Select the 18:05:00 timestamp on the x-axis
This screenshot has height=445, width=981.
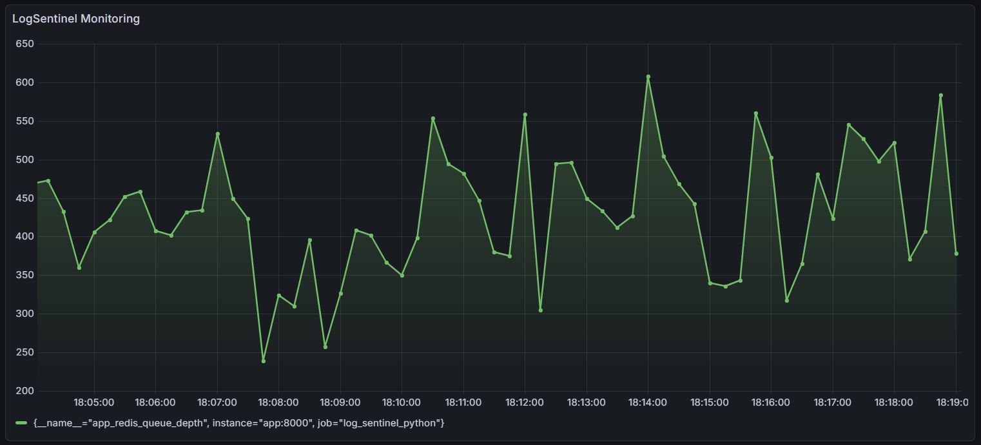click(93, 402)
